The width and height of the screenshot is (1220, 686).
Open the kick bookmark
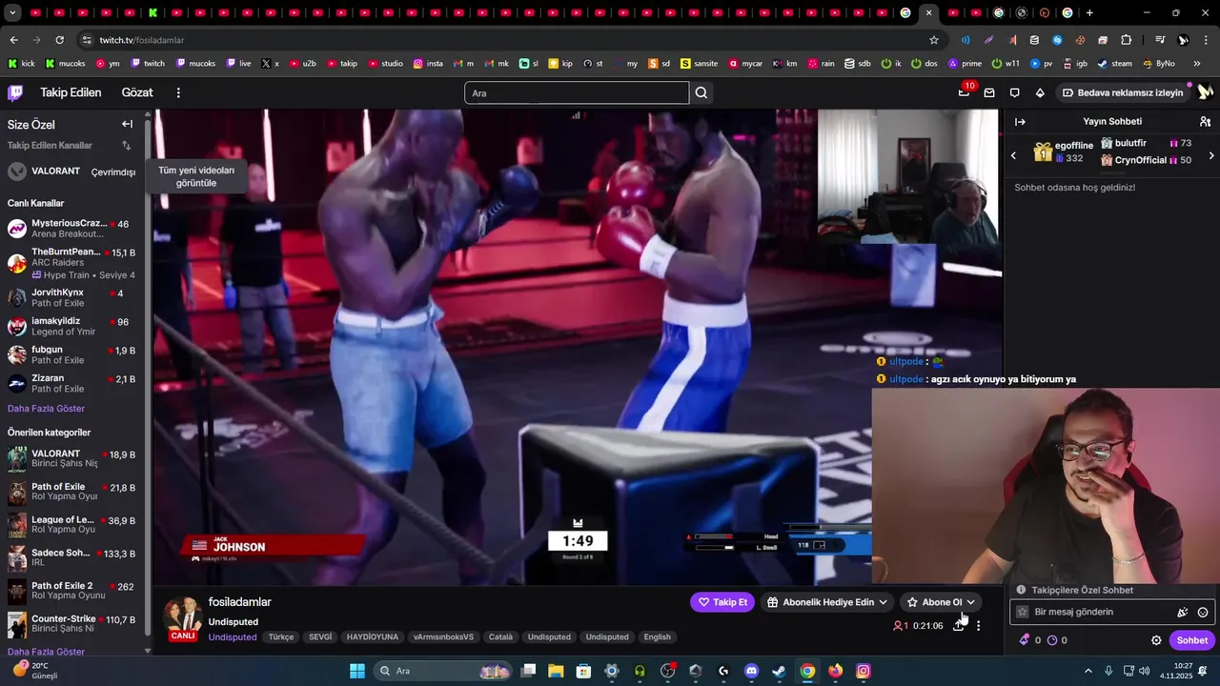21,64
